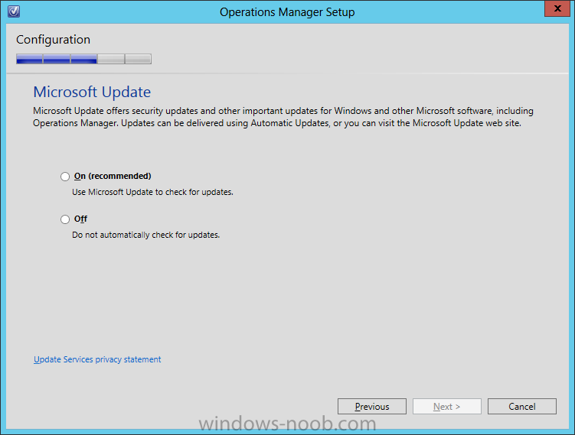Image resolution: width=575 pixels, height=435 pixels.
Task: Click the Operations Manager Setup title bar icon
Action: 14,11
